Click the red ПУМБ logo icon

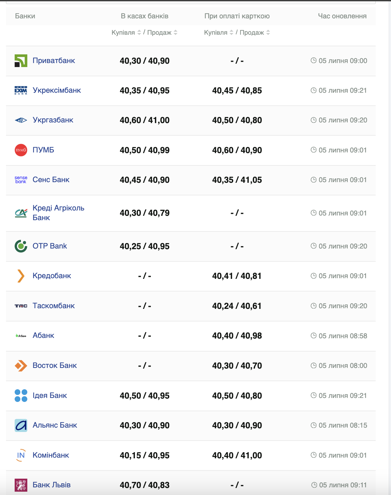pyautogui.click(x=21, y=150)
